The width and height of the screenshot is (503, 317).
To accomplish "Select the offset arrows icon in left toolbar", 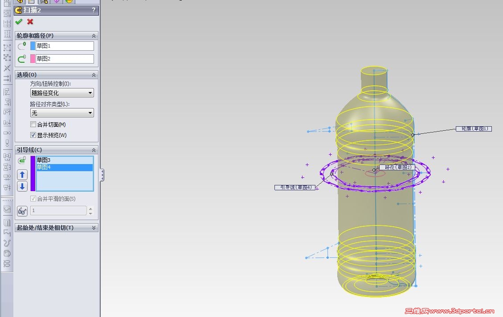I will 7,78.
